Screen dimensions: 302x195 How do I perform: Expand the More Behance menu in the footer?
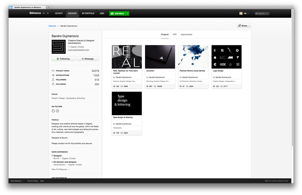[17, 181]
